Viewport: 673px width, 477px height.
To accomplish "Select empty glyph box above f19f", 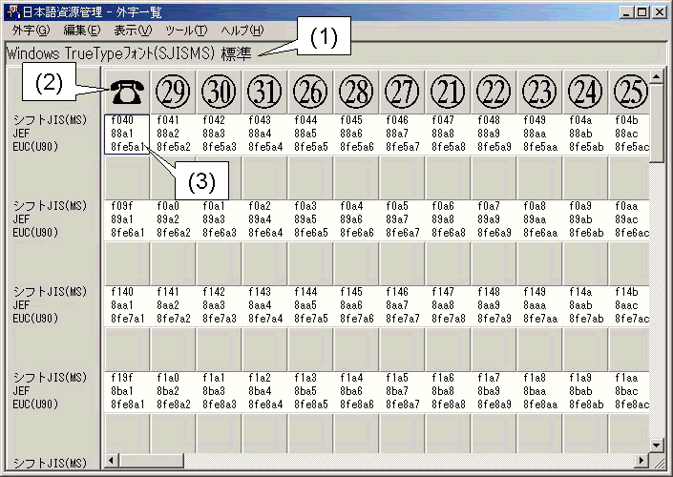I will click(127, 349).
